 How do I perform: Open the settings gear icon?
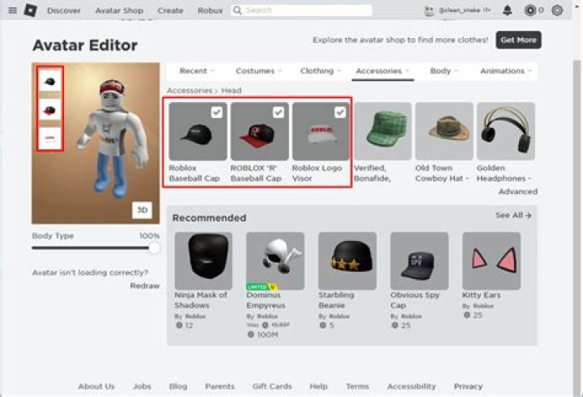556,11
